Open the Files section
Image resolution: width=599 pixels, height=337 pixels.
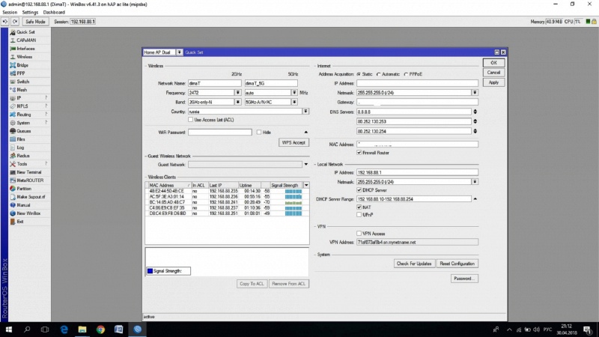click(22, 139)
